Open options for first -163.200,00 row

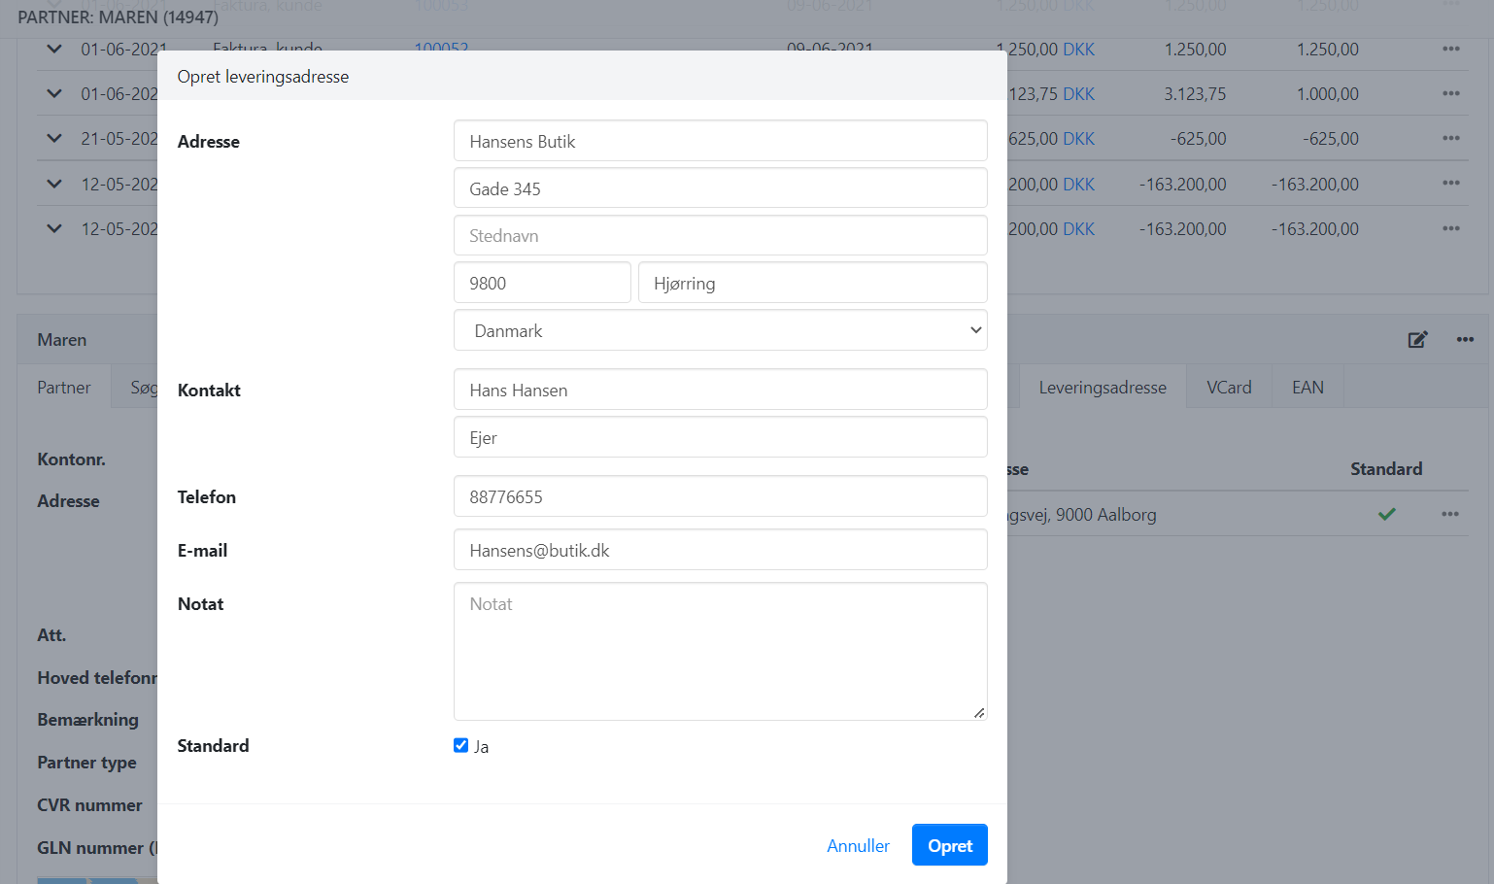(1451, 183)
